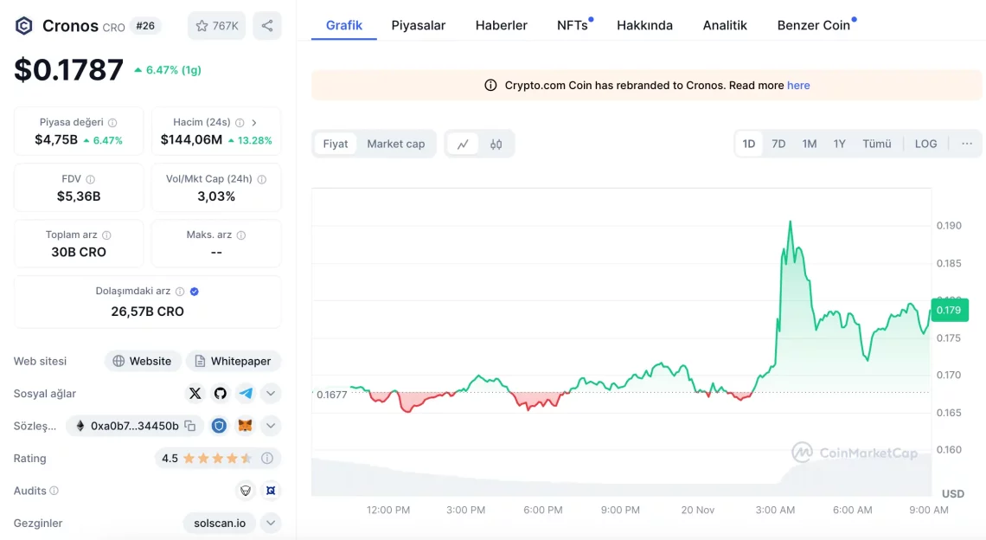Open the X (Twitter) social link
Screen dimensions: 986x540
pos(195,394)
